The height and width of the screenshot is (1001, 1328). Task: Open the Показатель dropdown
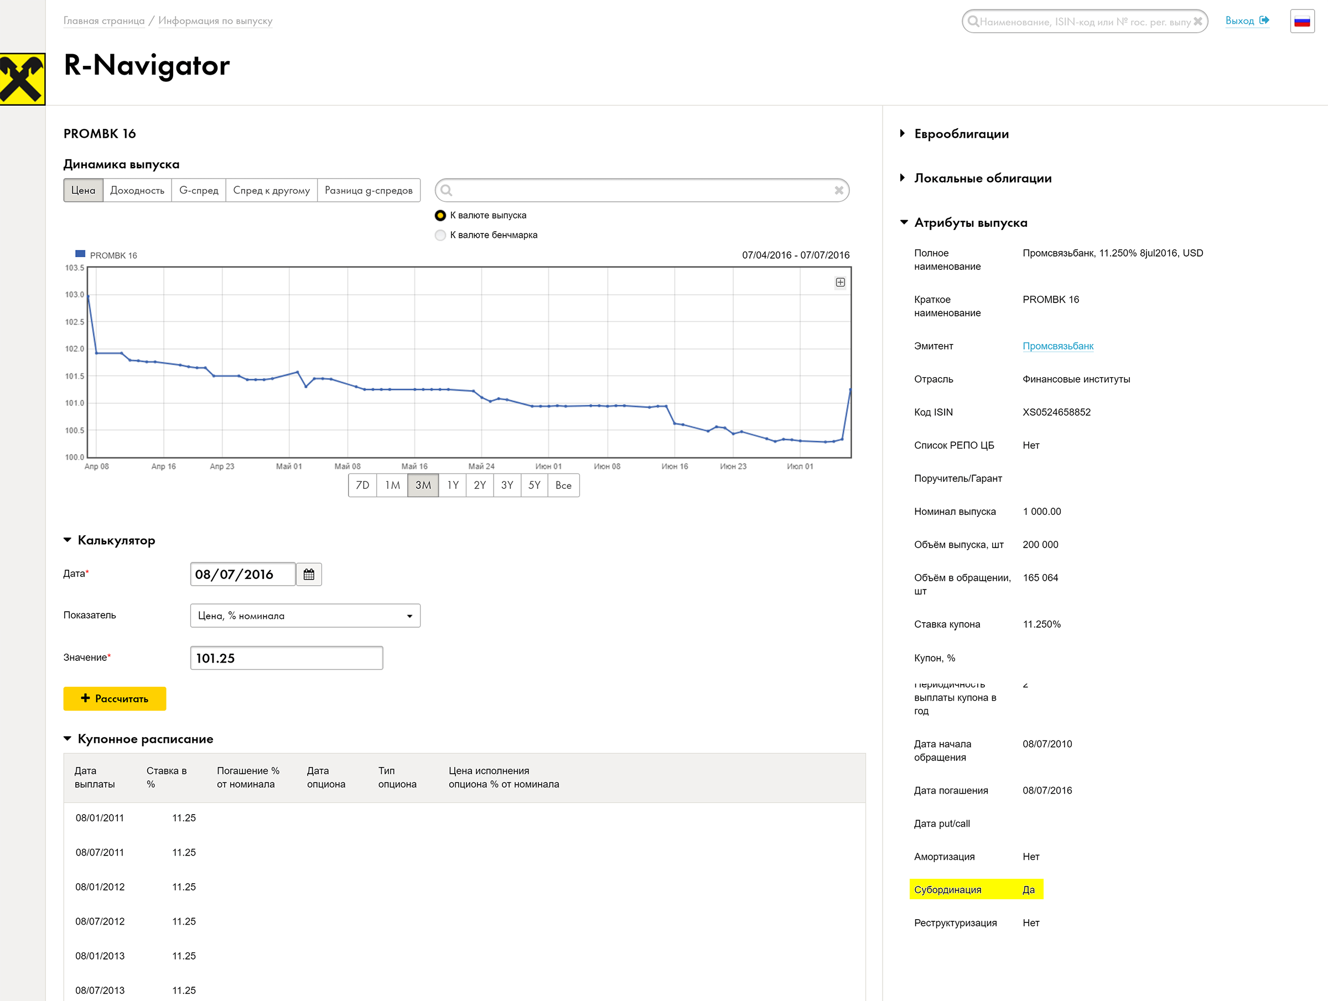[305, 616]
